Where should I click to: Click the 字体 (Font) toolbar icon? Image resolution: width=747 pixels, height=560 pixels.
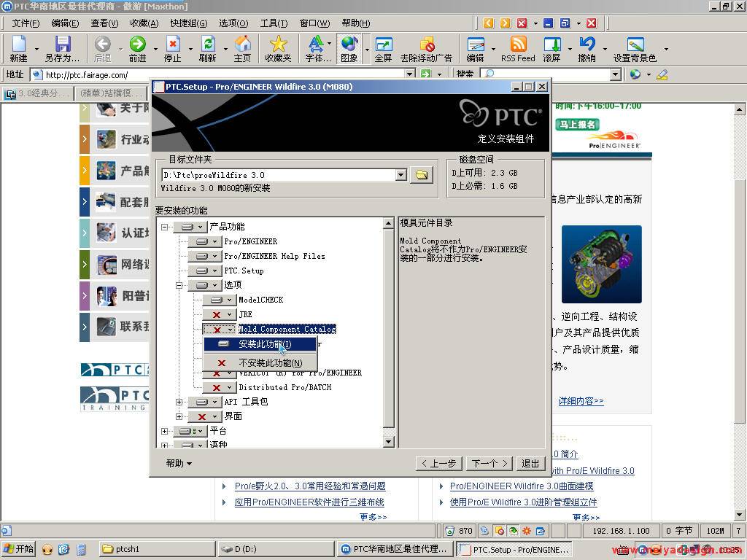(318, 49)
